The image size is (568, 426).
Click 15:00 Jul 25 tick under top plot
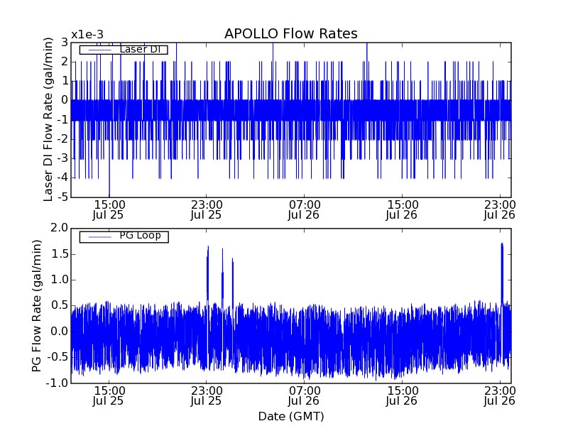pos(109,209)
